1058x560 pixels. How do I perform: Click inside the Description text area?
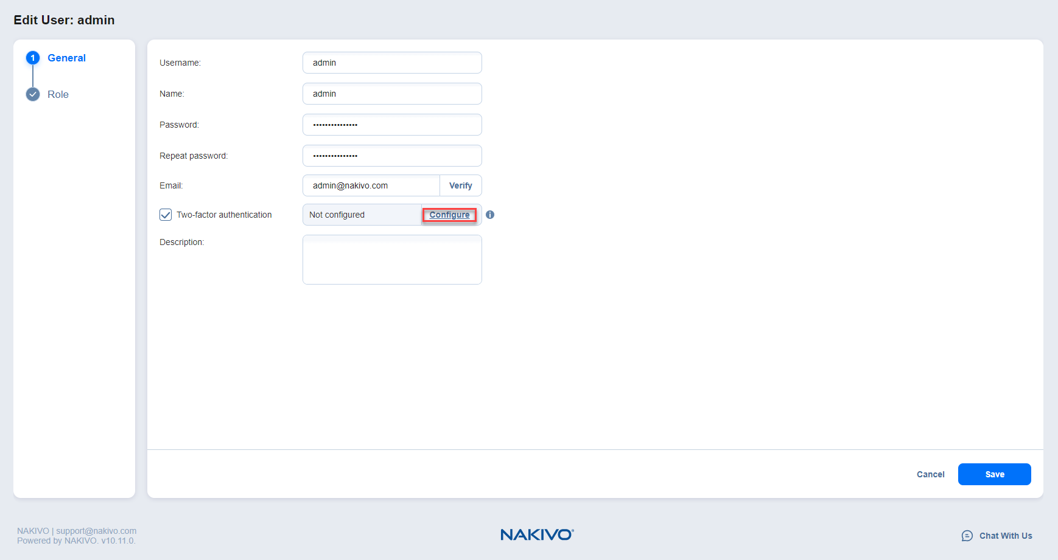click(x=392, y=260)
